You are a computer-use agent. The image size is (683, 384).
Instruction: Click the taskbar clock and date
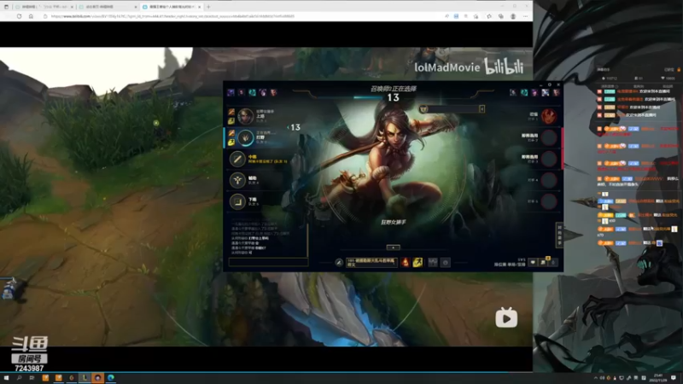658,378
